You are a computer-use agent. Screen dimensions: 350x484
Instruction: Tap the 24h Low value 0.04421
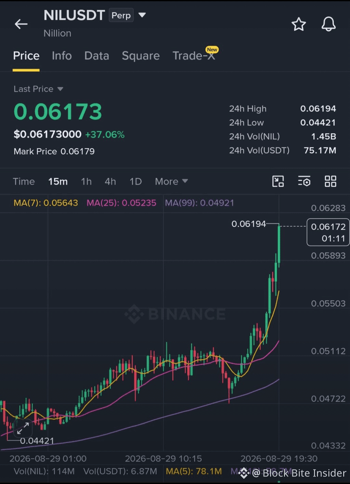(x=318, y=122)
